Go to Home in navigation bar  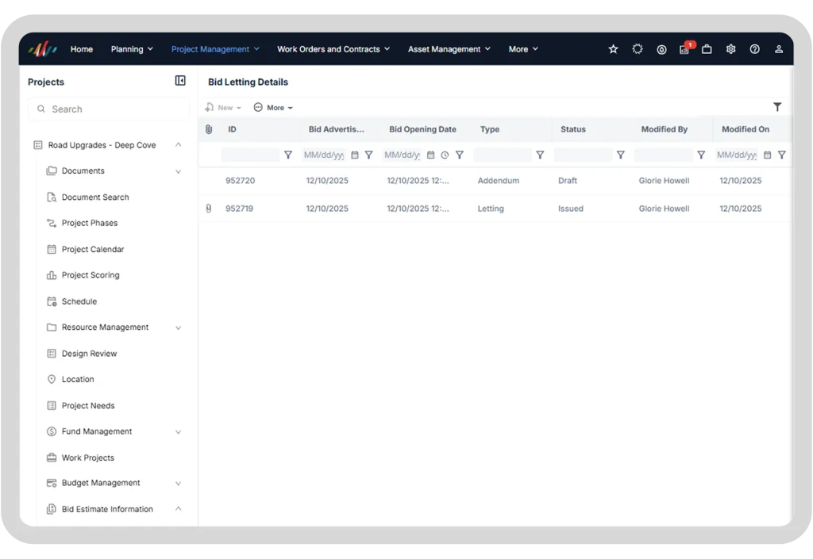pos(82,49)
